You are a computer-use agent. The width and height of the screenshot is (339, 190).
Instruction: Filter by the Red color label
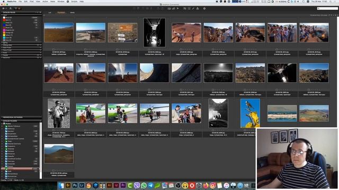pyautogui.click(x=7, y=20)
